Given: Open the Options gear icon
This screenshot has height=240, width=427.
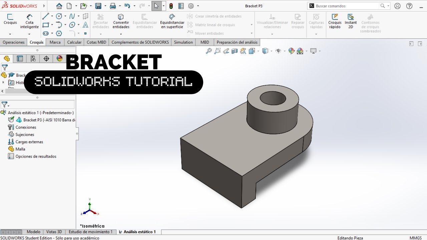Looking at the screenshot, I should 191,6.
